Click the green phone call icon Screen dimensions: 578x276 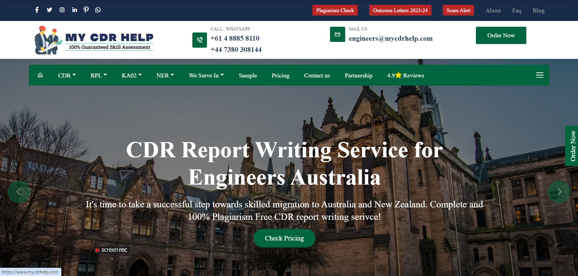(x=200, y=40)
